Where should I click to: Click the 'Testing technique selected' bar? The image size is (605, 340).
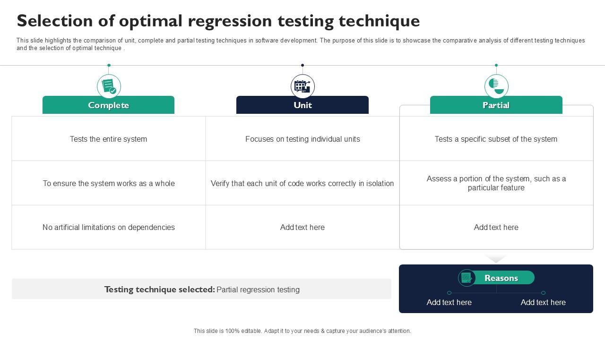pyautogui.click(x=201, y=289)
